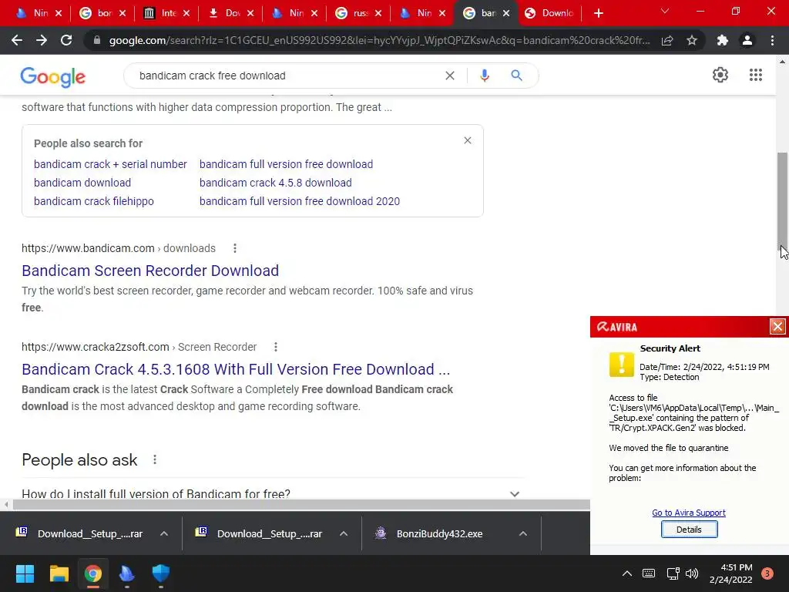
Task: Expand options for BonziBuddy432.exe download
Action: pos(523,533)
